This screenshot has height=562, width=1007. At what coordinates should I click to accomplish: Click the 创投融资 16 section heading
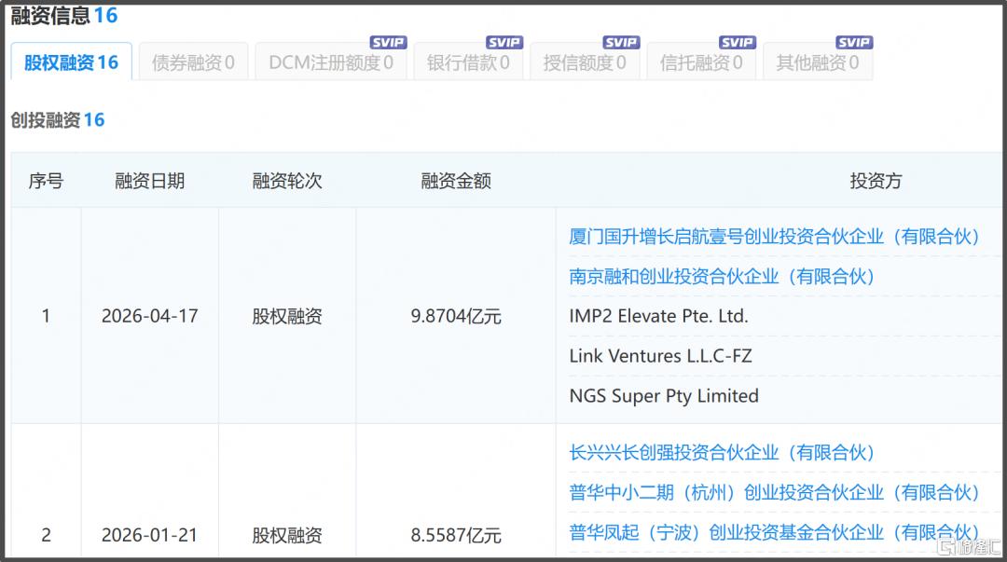[x=57, y=120]
